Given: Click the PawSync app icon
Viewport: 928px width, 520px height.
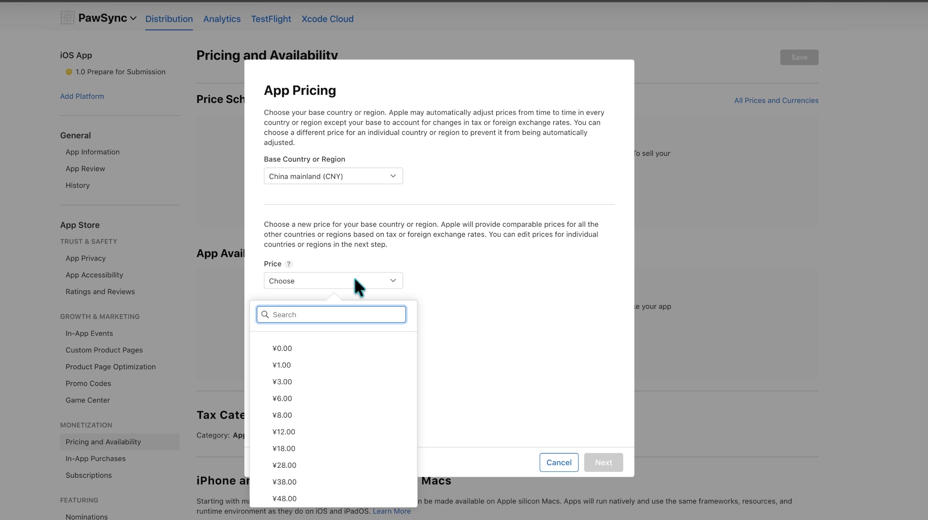Looking at the screenshot, I should point(68,18).
